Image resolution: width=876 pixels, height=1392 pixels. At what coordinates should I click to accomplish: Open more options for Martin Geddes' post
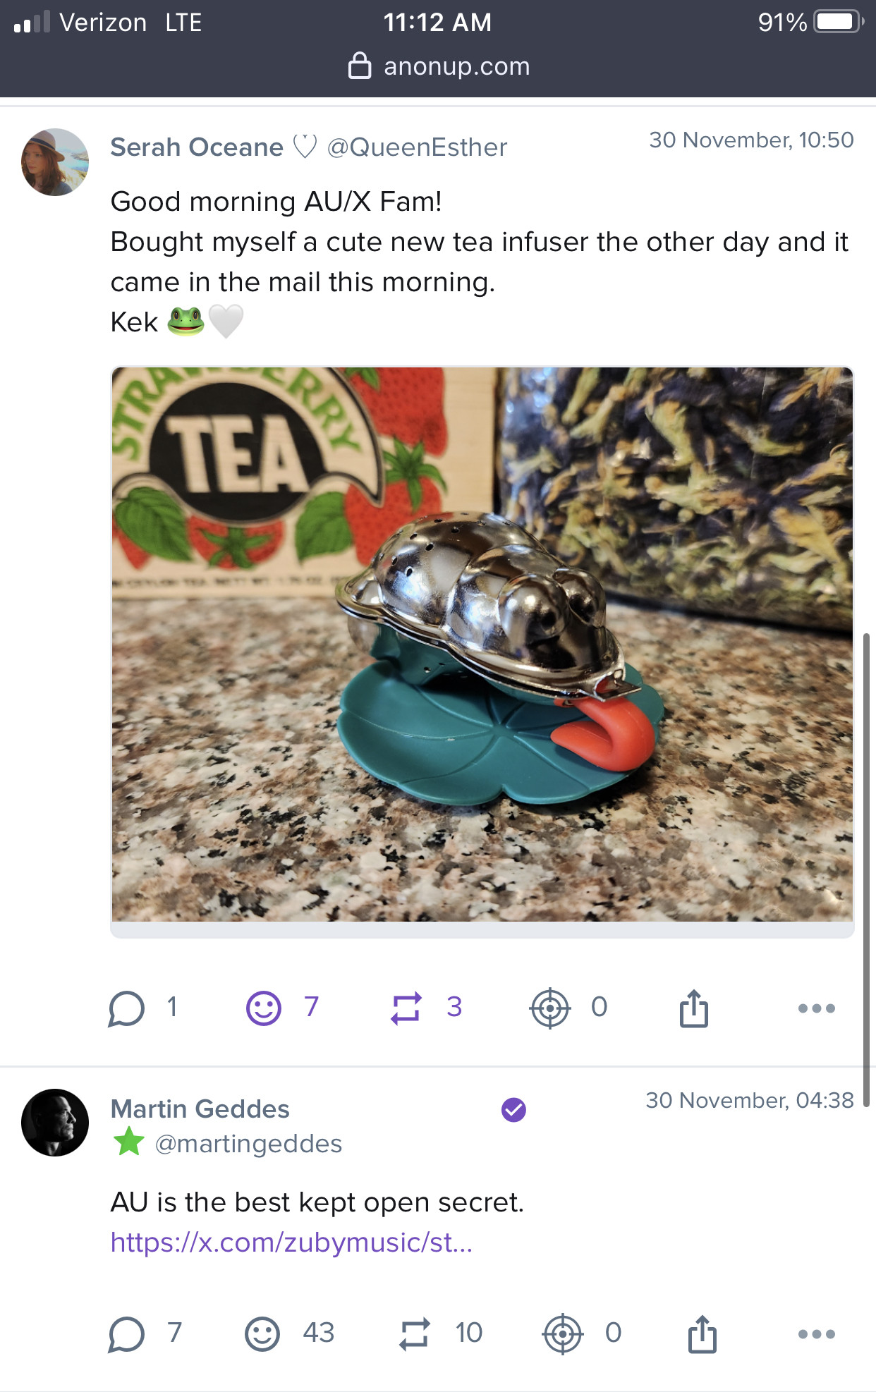tap(816, 1334)
